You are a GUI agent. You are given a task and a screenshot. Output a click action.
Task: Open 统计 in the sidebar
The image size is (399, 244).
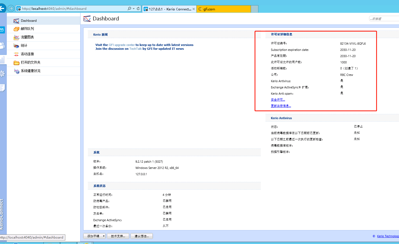(44, 46)
